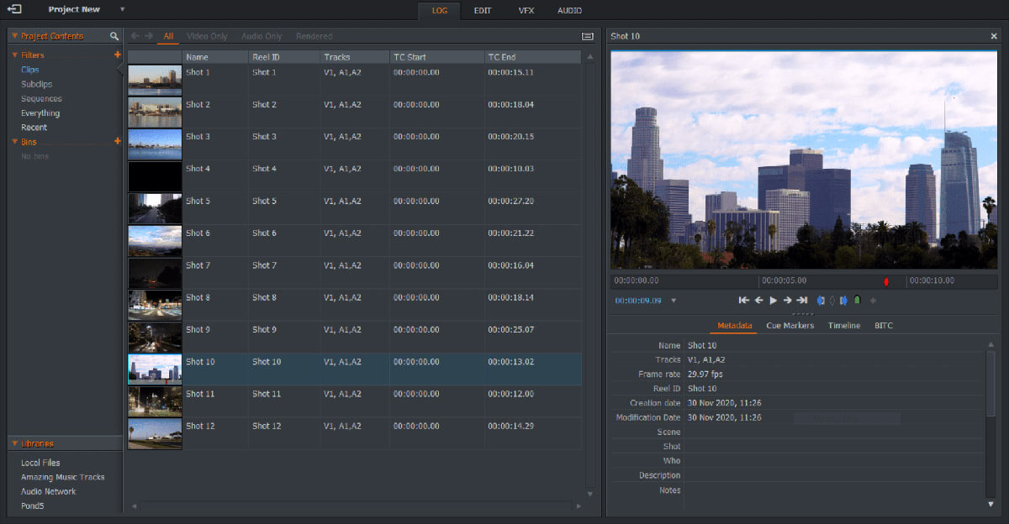The image size is (1009, 524).
Task: Click the red playhead marker on timeline
Action: click(885, 281)
